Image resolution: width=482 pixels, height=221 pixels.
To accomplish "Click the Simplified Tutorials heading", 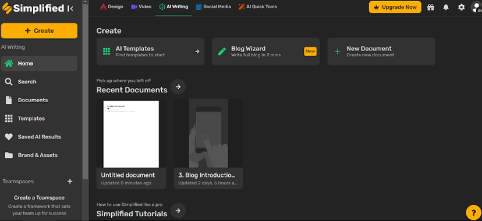I will (132, 213).
